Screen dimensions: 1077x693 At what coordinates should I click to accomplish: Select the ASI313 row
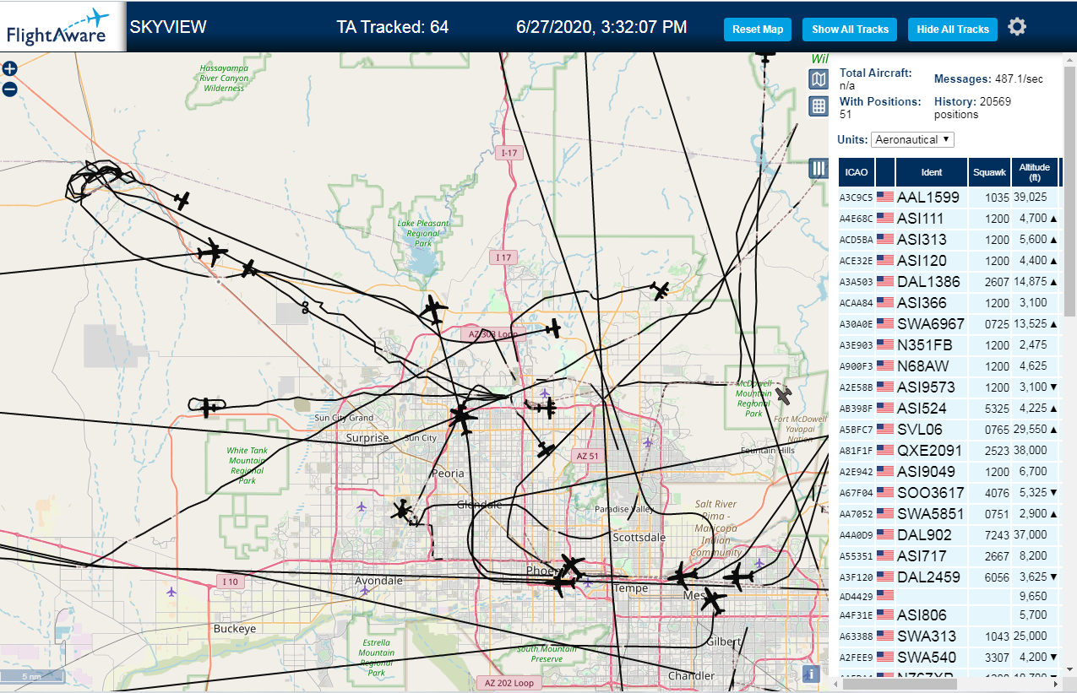point(949,239)
